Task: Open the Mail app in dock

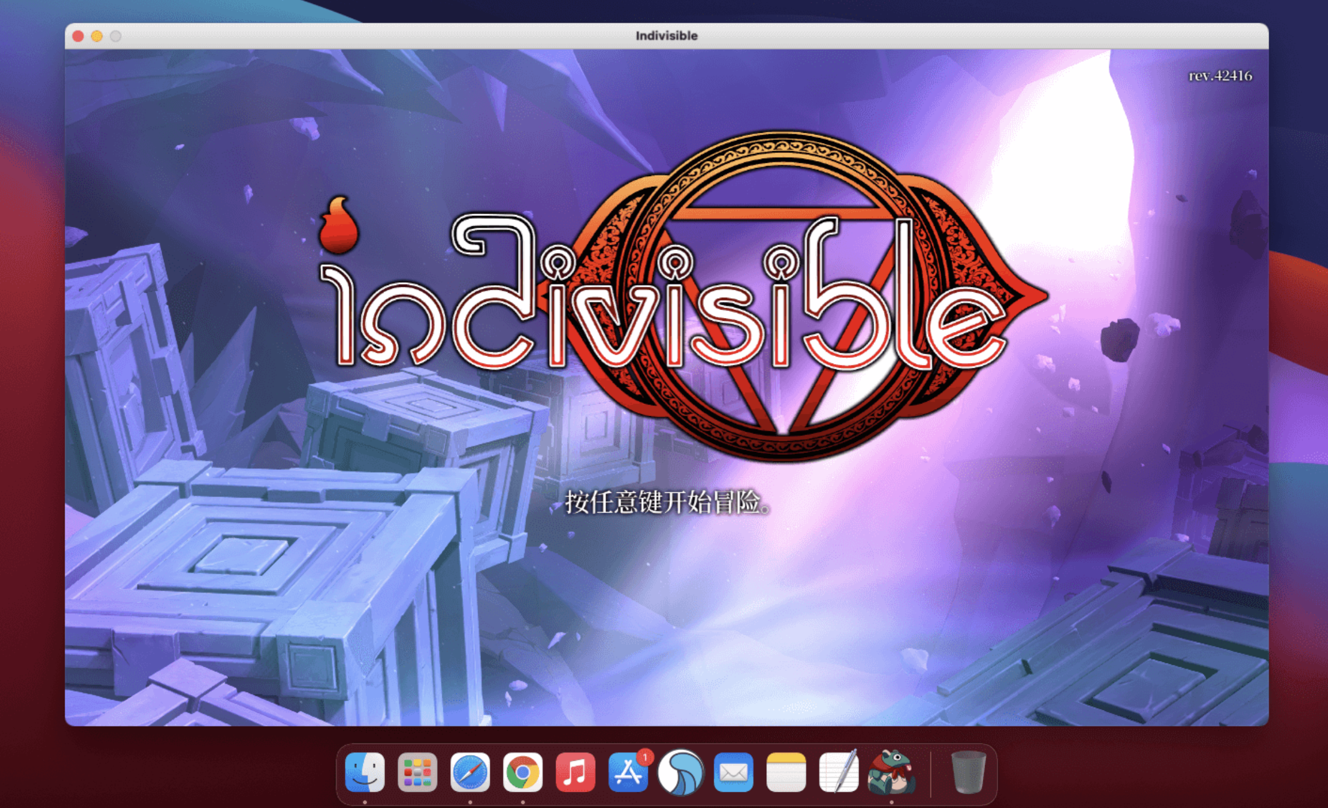Action: click(733, 772)
